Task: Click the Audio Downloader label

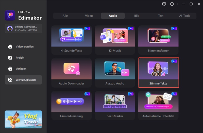Action: [x=72, y=84]
